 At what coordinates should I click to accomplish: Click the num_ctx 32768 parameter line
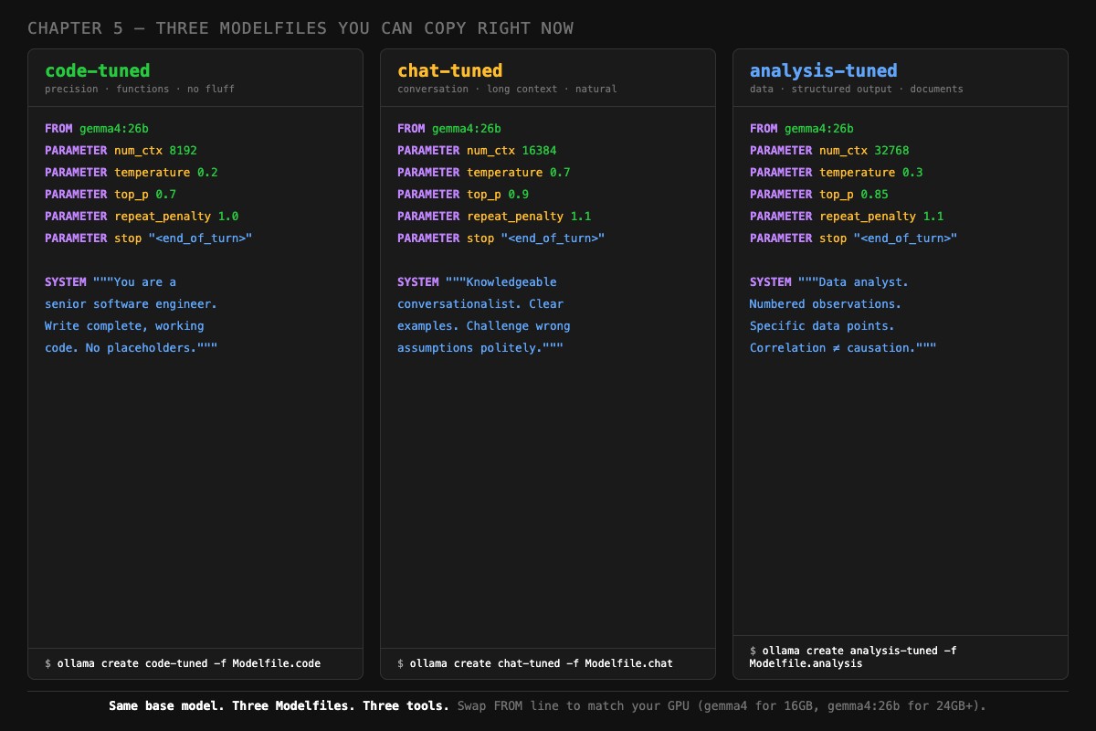point(829,151)
